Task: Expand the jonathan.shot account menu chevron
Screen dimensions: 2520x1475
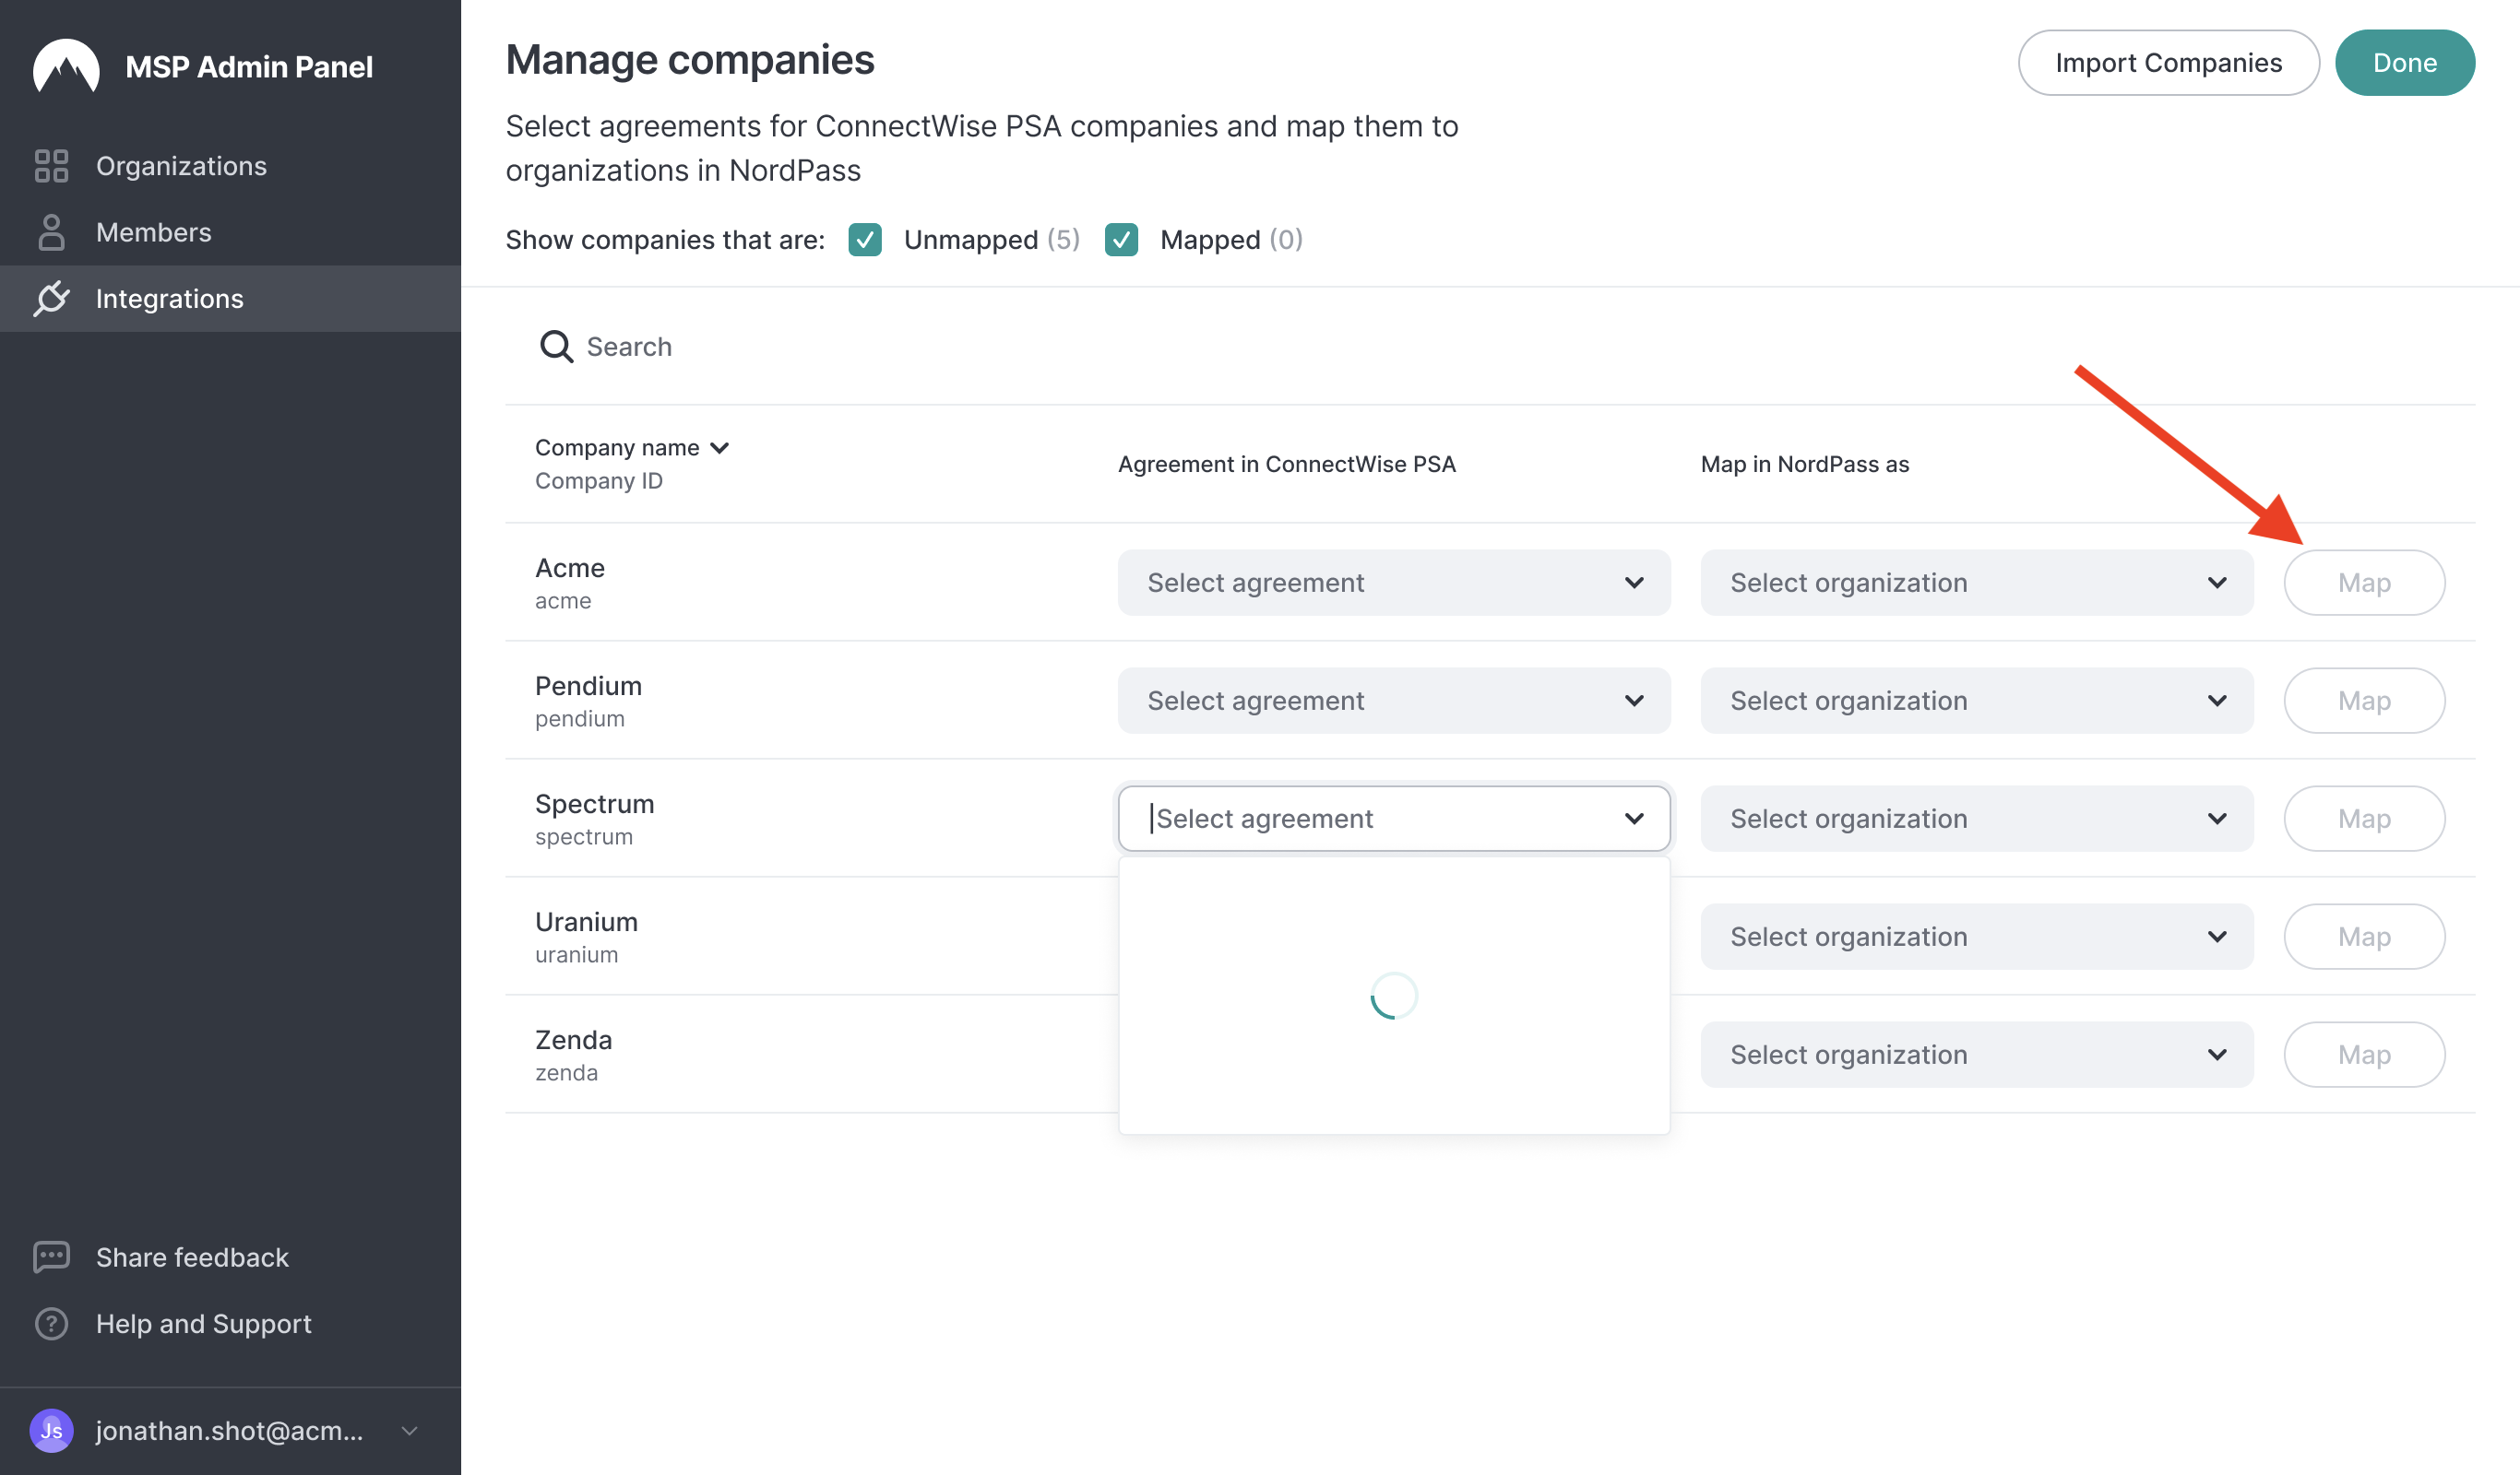Action: pos(409,1430)
